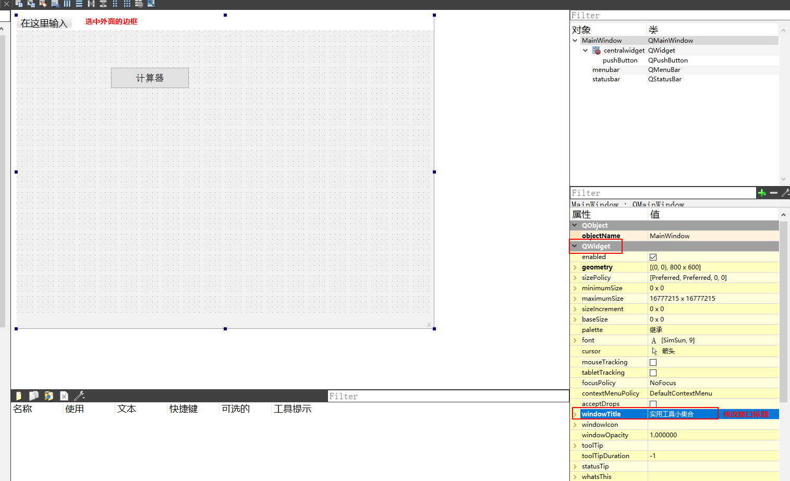Click the 名称 column header
The image size is (790, 481).
(22, 409)
